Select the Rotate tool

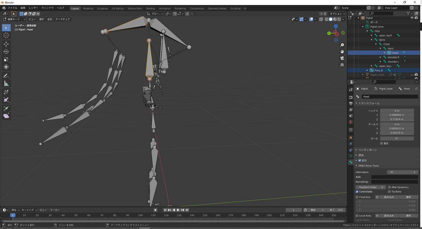[6, 52]
